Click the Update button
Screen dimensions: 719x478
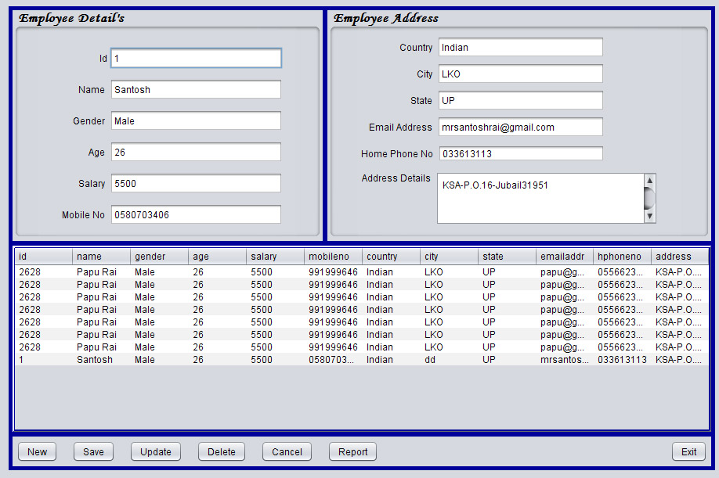point(155,451)
